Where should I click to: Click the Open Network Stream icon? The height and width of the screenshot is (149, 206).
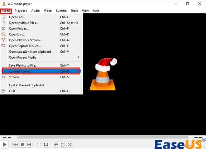[x=3, y=40]
